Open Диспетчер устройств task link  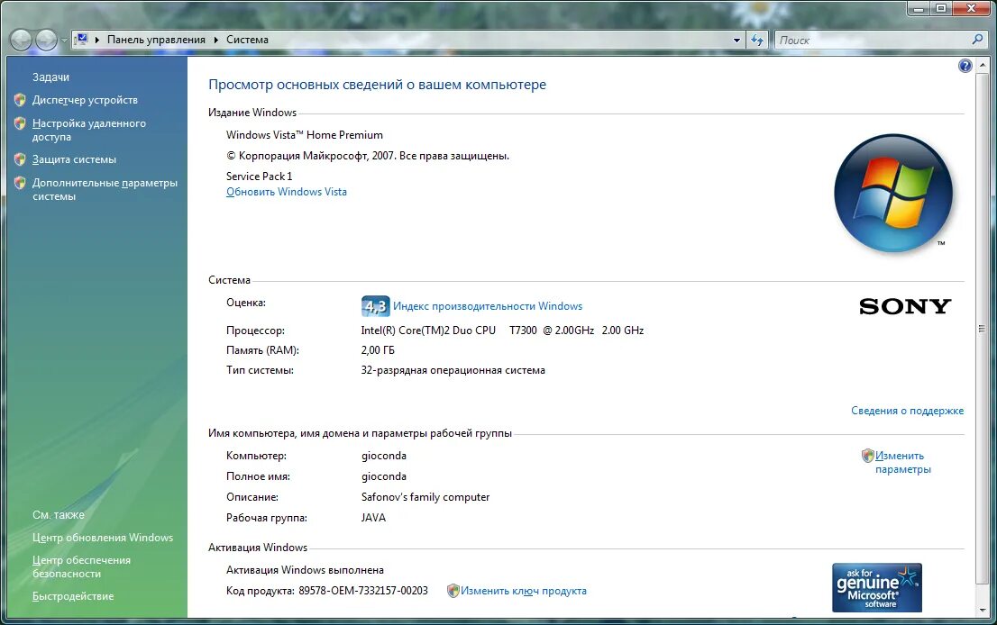tap(85, 100)
